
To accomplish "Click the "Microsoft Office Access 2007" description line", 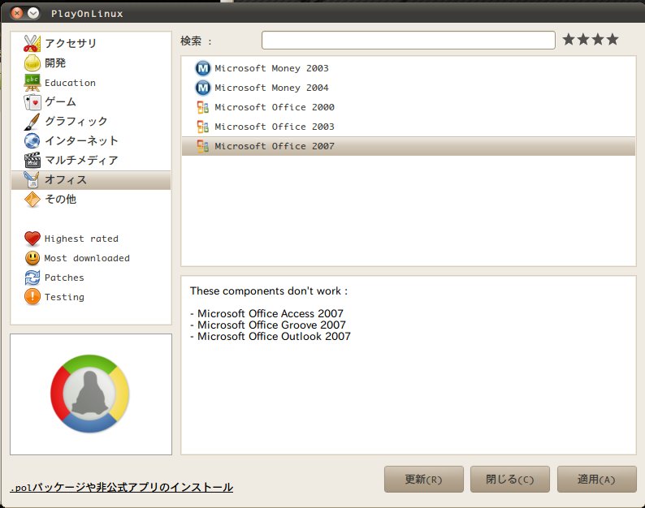I will tap(271, 313).
